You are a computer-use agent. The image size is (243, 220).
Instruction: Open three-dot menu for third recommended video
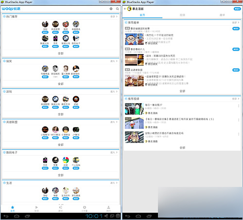tap(239, 134)
